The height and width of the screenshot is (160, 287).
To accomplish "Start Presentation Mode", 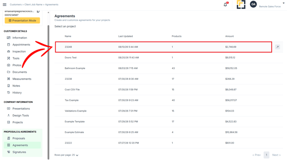I will pos(22,21).
